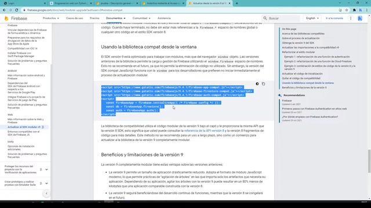Open 'Precios' in the top menu
Image resolution: width=371 pixels, height=208 pixels.
[x=94, y=18]
